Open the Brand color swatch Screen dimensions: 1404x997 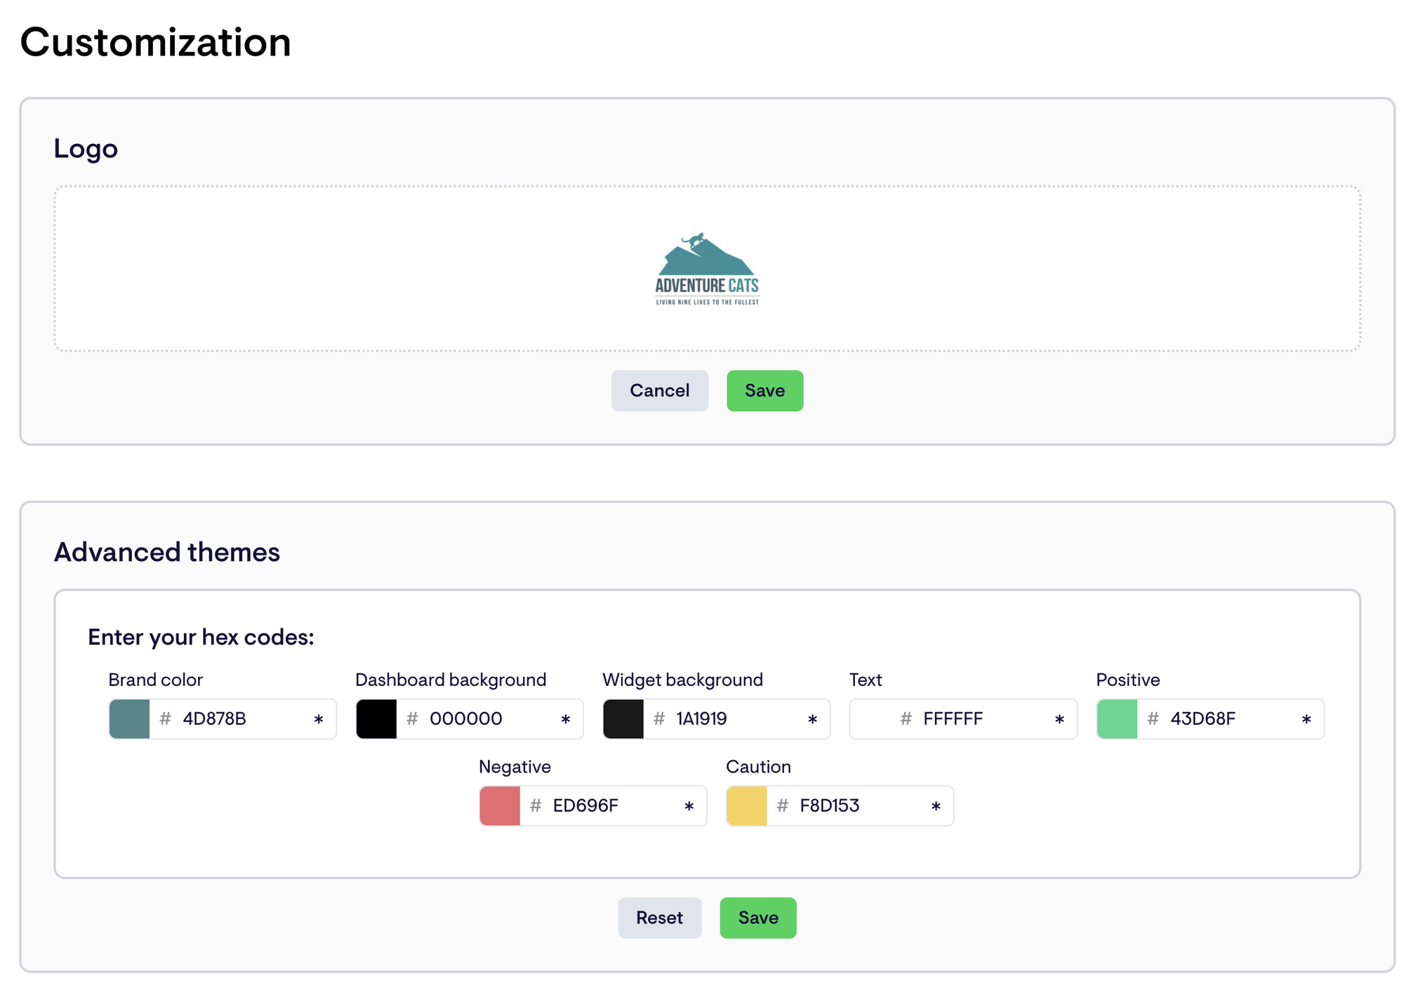point(130,719)
